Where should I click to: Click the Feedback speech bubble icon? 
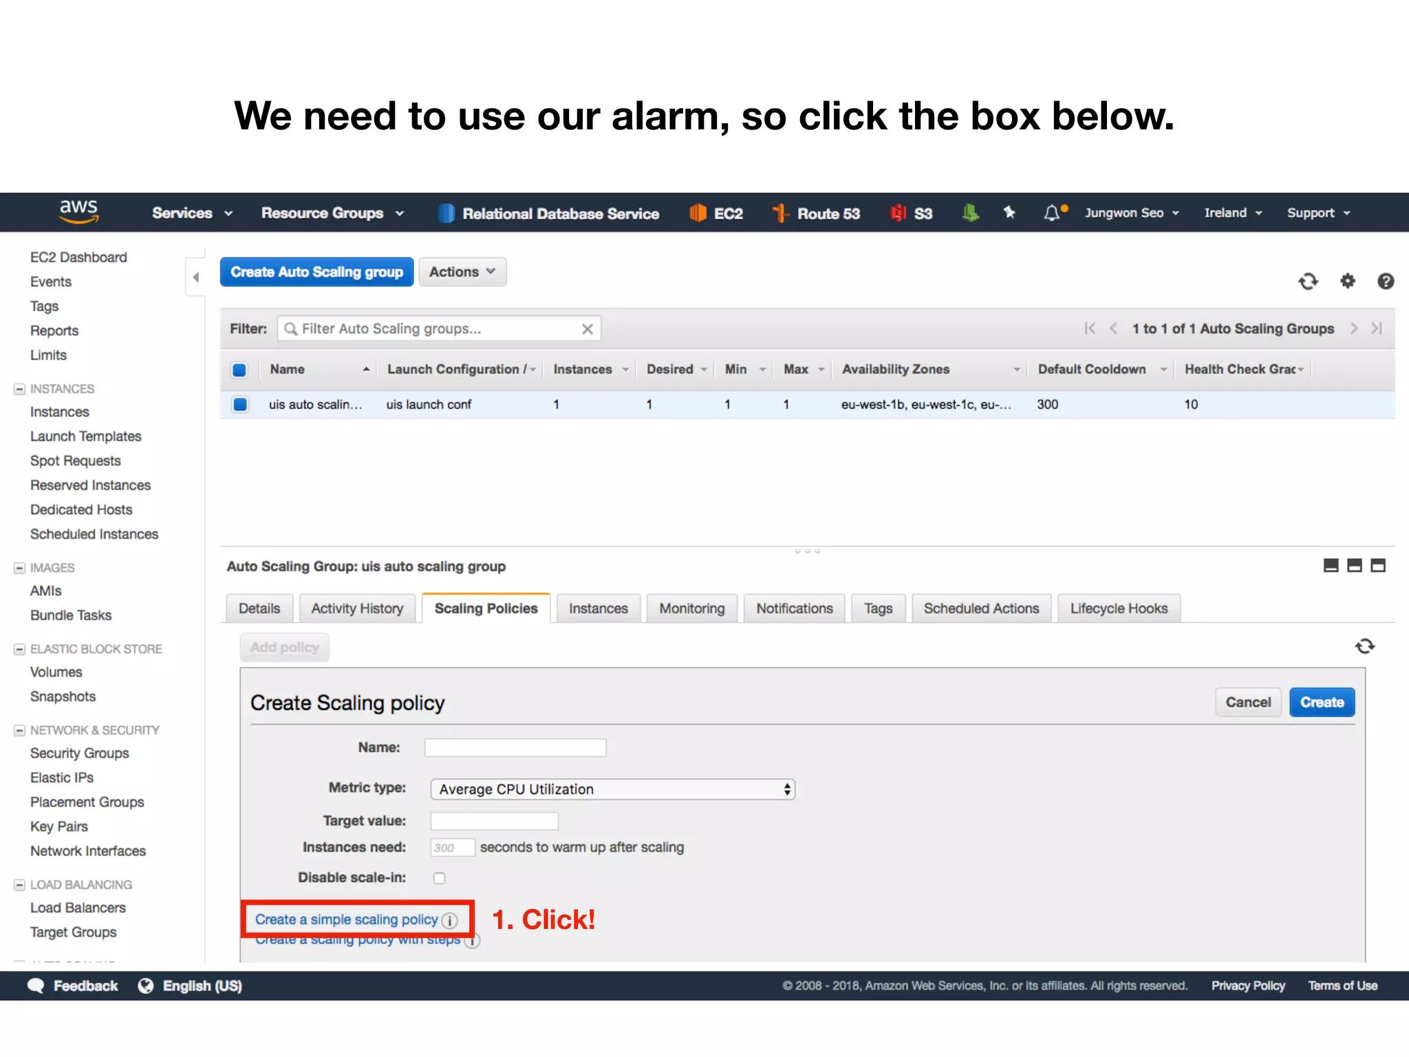click(x=36, y=985)
